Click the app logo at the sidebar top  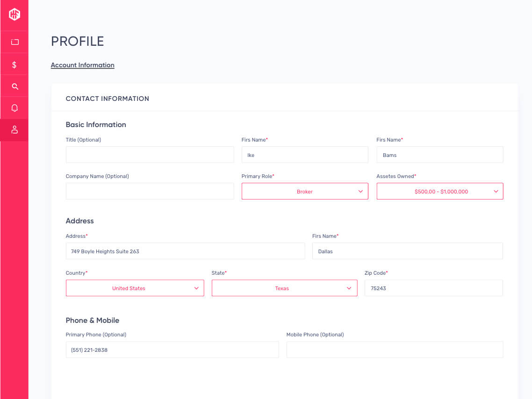14,14
